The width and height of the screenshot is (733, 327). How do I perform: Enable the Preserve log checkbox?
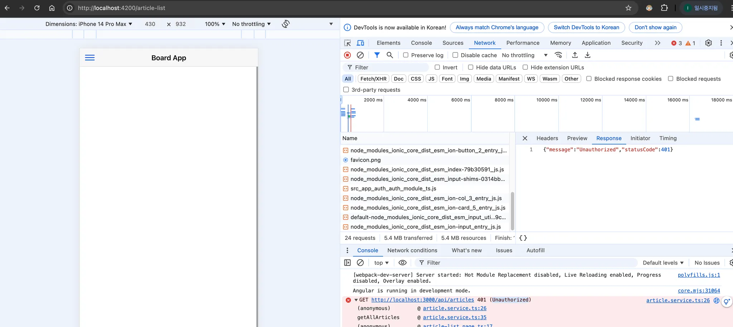click(x=406, y=55)
